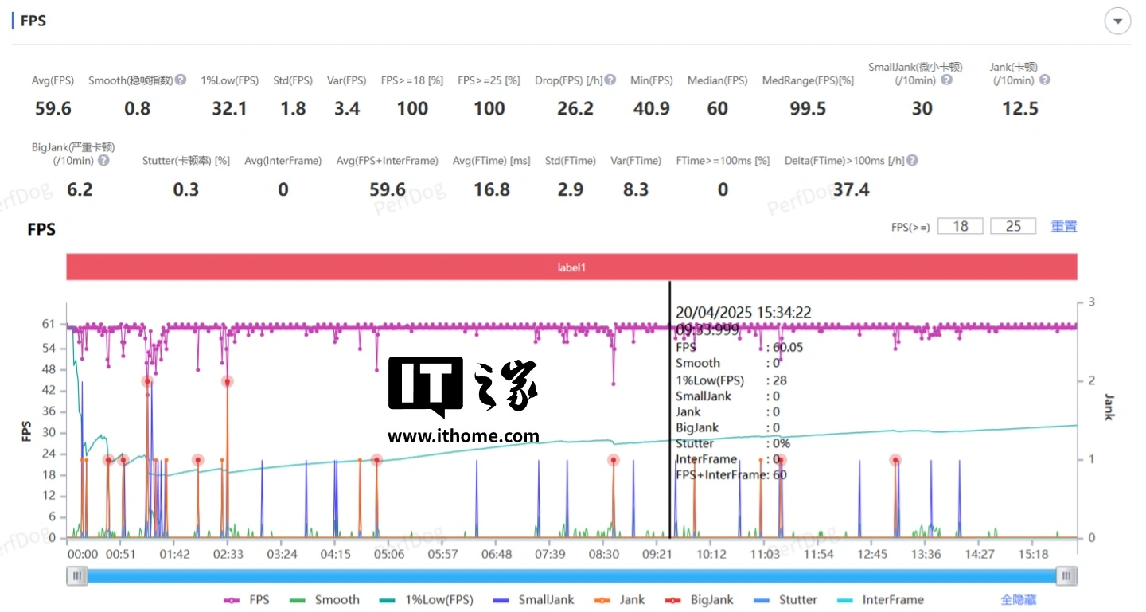Select the red label1 bar
The width and height of the screenshot is (1146, 612).
click(x=571, y=267)
